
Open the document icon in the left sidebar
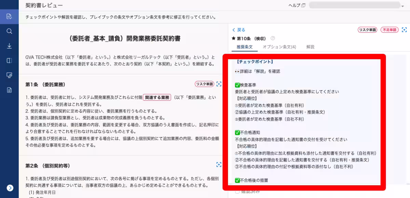click(9, 89)
